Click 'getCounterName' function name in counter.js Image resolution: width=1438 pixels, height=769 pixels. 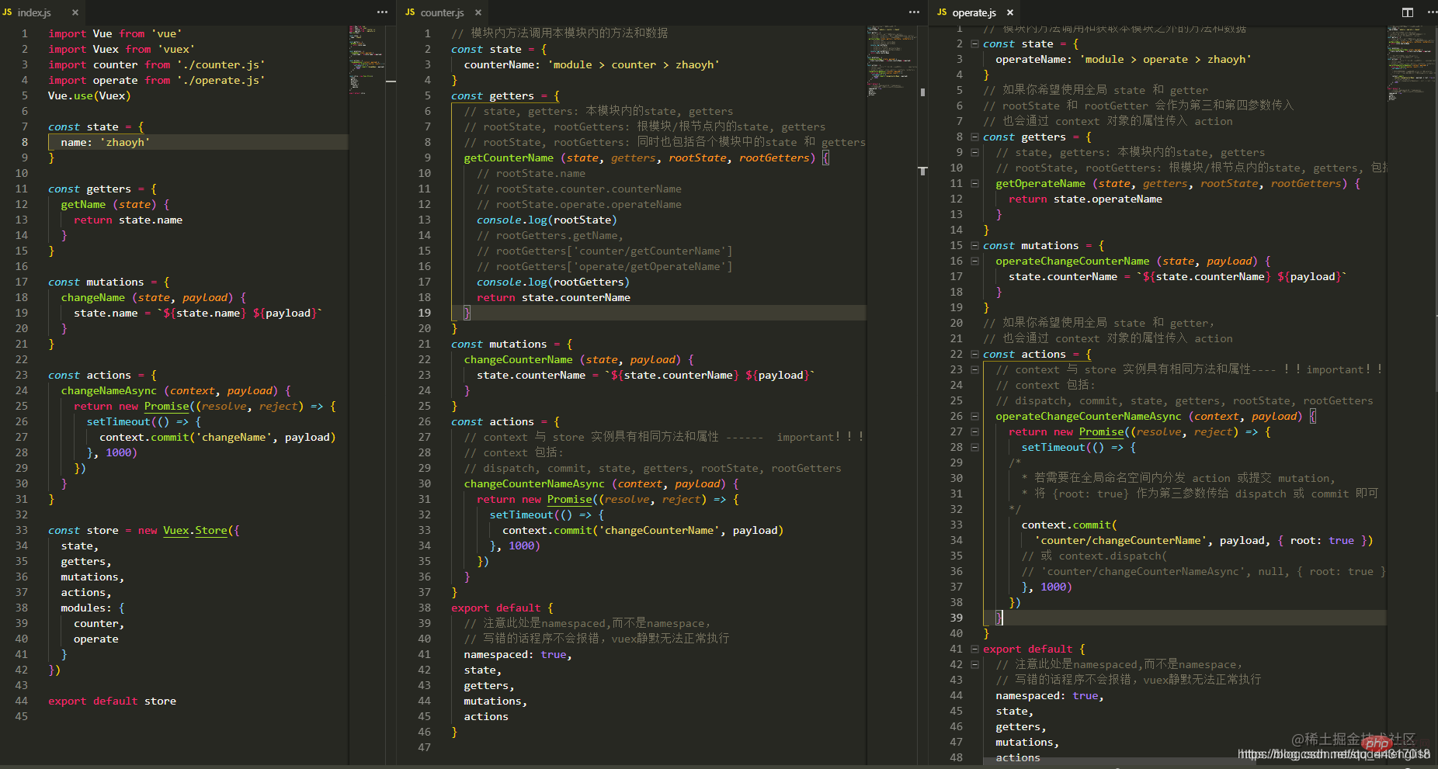(509, 158)
